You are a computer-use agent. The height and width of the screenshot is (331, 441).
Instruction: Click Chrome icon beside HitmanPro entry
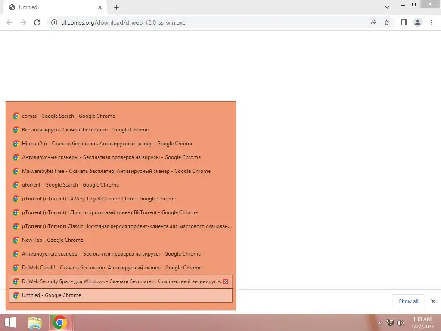[x=16, y=144]
